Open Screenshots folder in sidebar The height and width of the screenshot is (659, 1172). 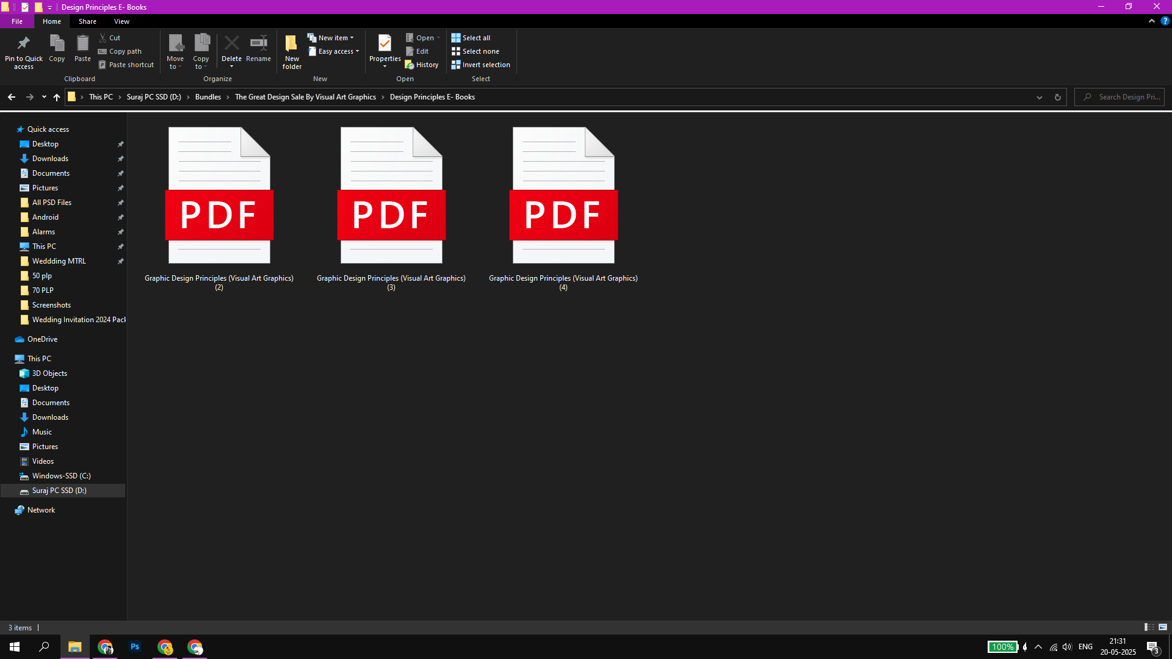pos(51,305)
